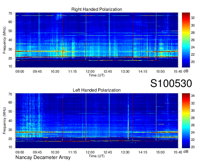Click the dB unit beside Left Handed colorbar

click(186, 151)
